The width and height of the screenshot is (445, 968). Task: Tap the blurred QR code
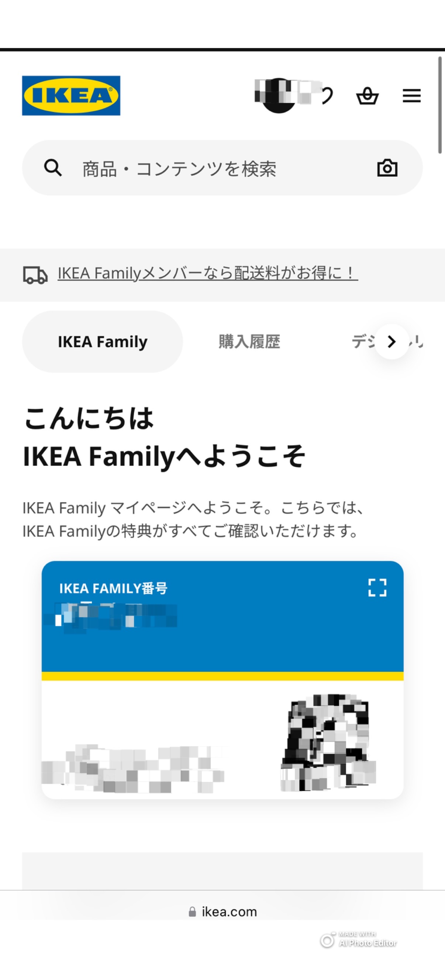pos(328,742)
